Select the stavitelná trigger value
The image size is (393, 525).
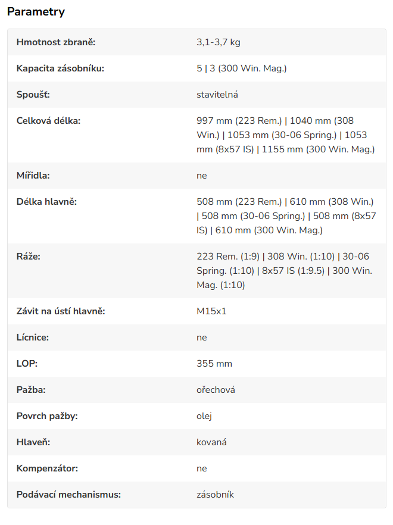(217, 95)
